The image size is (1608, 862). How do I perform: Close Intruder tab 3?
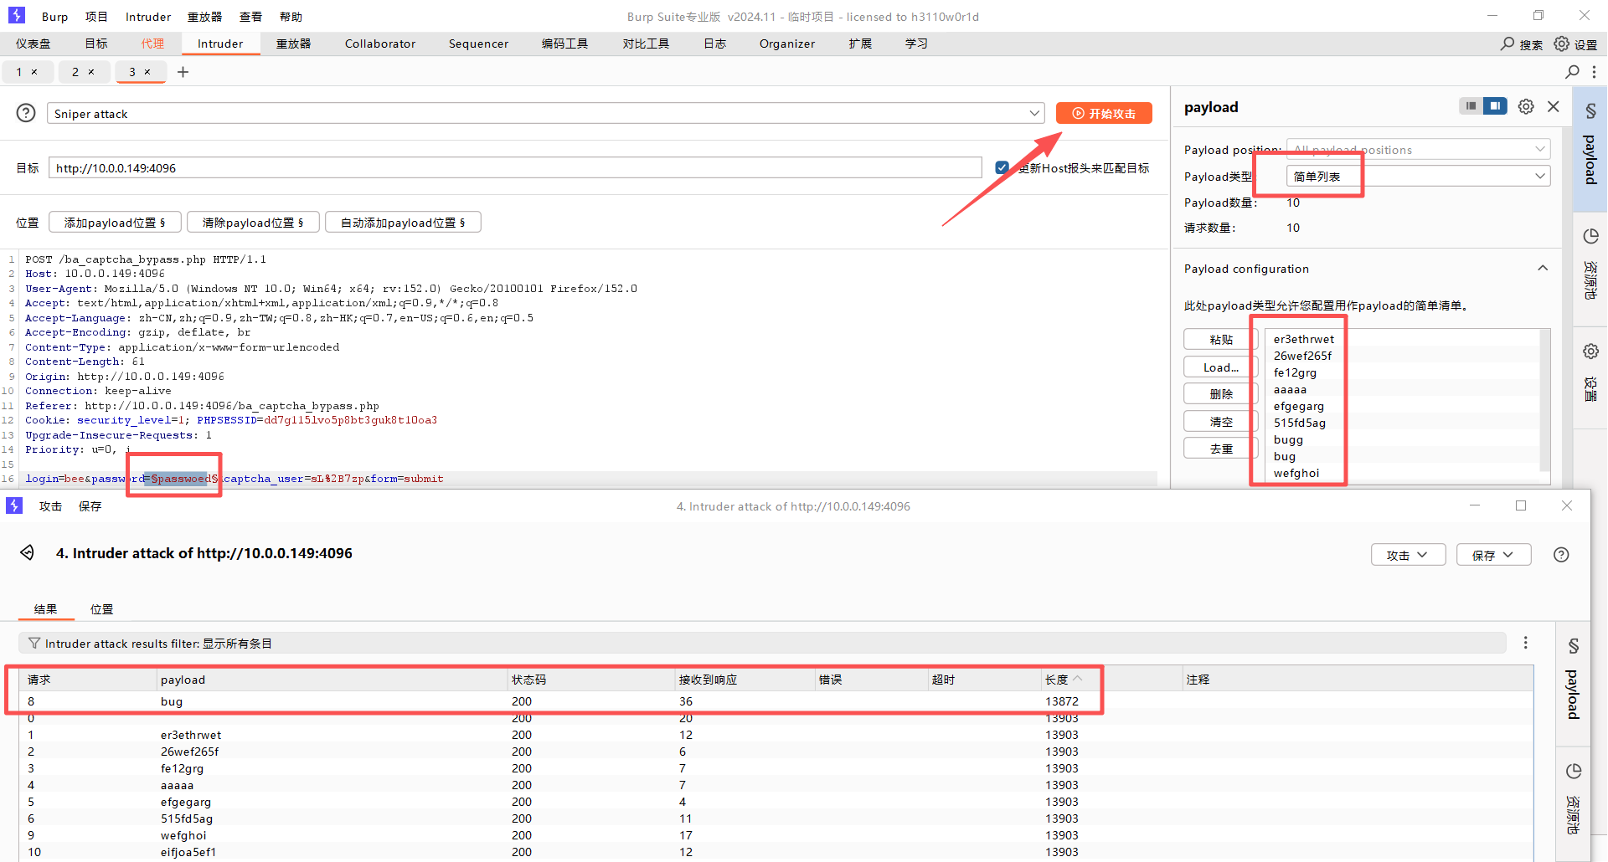click(x=147, y=72)
